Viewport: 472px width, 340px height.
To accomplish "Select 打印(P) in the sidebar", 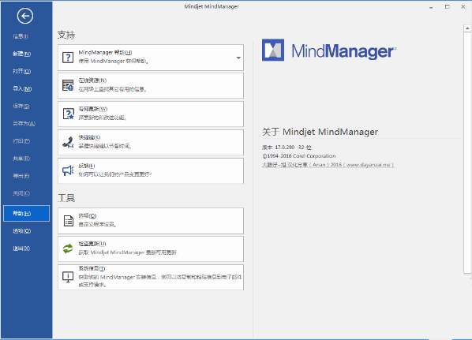I will pyautogui.click(x=21, y=141).
